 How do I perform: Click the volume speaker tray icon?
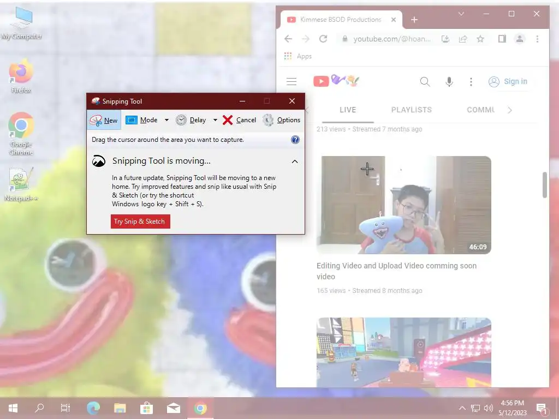489,408
